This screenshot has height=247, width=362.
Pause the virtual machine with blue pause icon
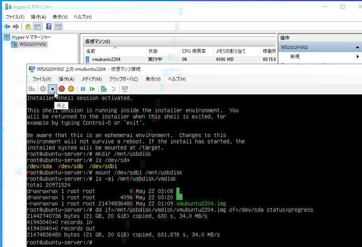[x=83, y=89]
